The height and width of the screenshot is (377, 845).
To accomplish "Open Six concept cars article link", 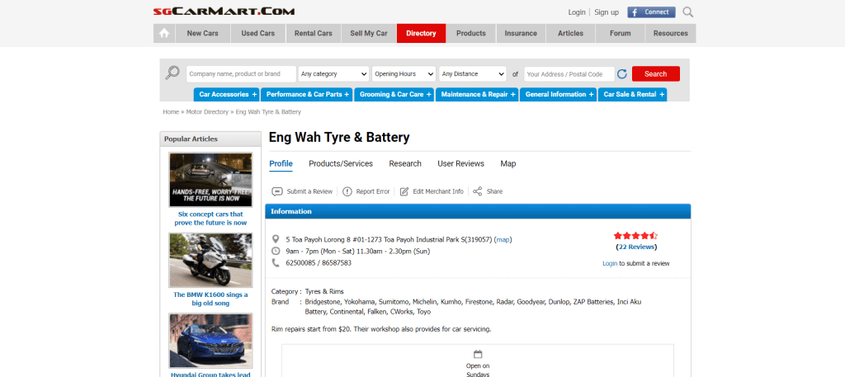I will pos(210,218).
